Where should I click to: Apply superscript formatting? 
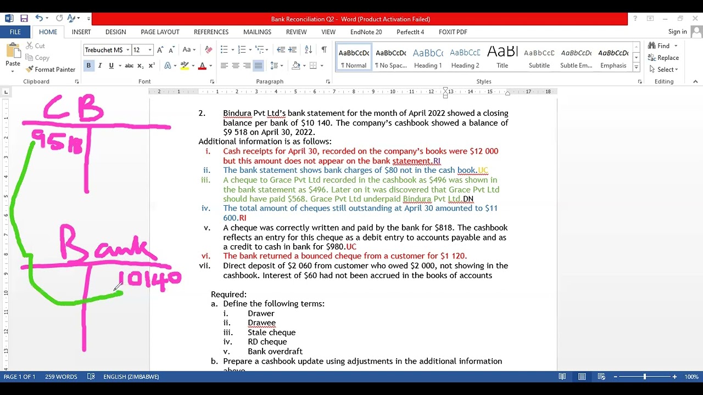click(x=152, y=66)
